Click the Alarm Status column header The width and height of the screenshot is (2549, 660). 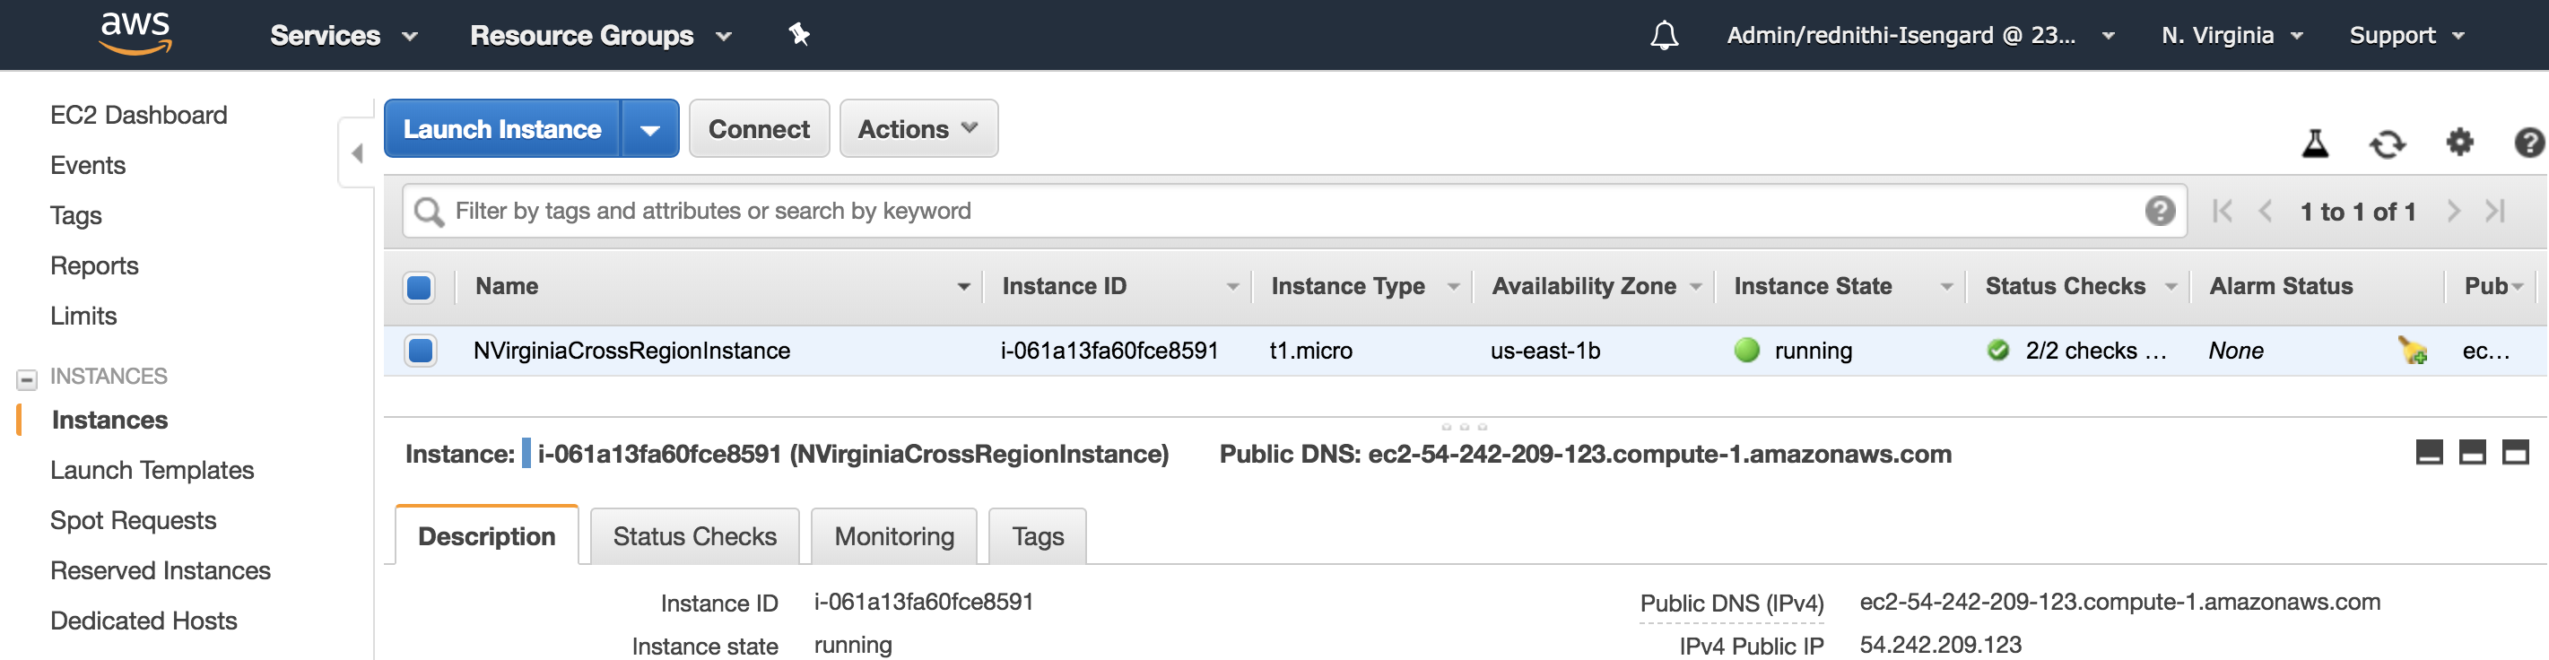[2281, 287]
